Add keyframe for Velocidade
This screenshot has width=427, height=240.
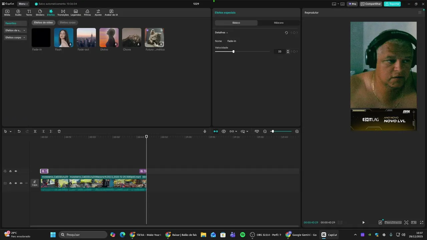[x=294, y=51]
